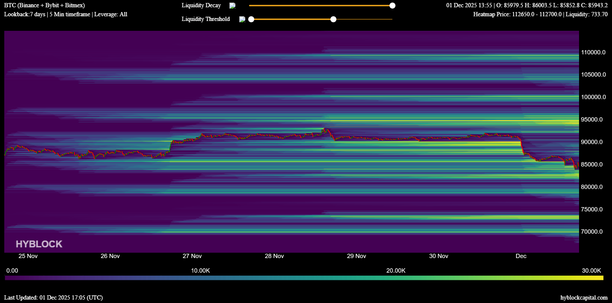The width and height of the screenshot is (612, 303).
Task: Open the hyblockcapital.com link
Action: click(584, 297)
